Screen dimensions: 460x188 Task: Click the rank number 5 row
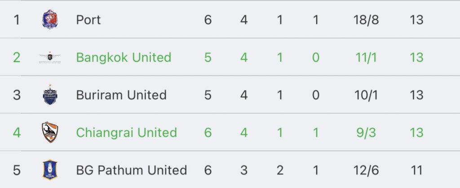tap(230, 170)
